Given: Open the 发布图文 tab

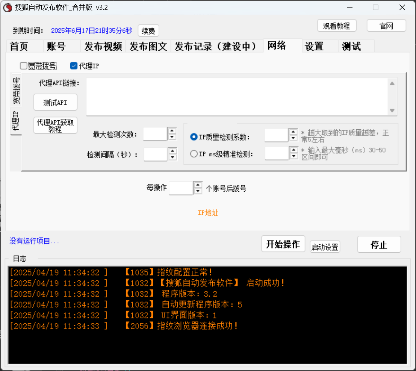Looking at the screenshot, I should coord(148,47).
